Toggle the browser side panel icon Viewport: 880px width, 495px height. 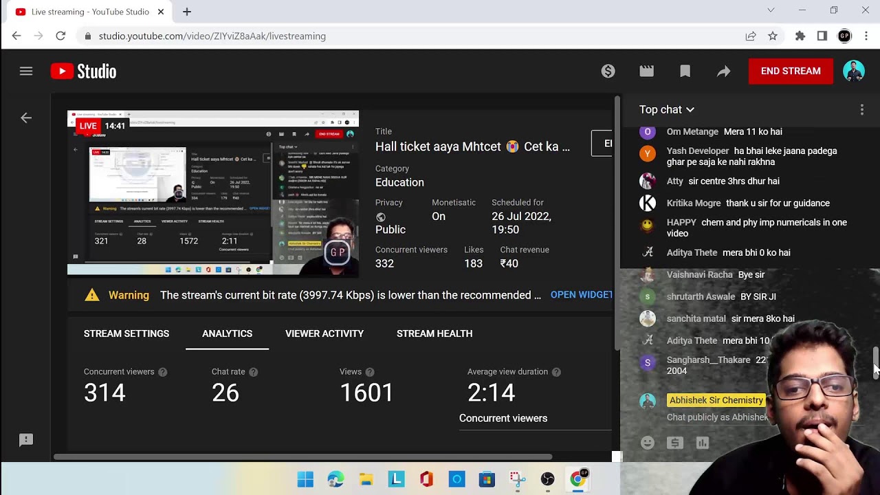tap(822, 36)
